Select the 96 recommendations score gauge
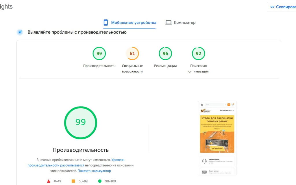 [x=165, y=54]
